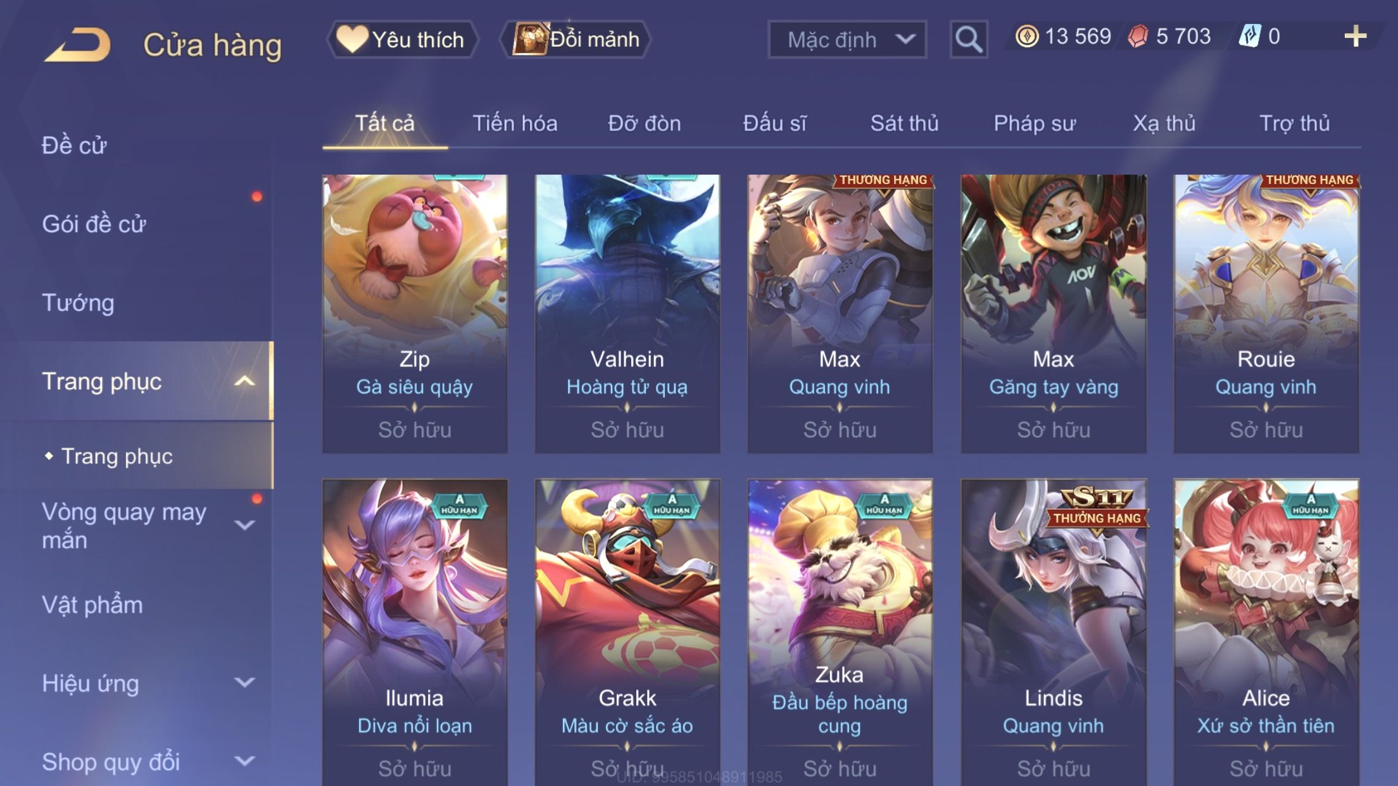Click the blue voucher currency icon
The height and width of the screenshot is (786, 1398).
[1250, 36]
